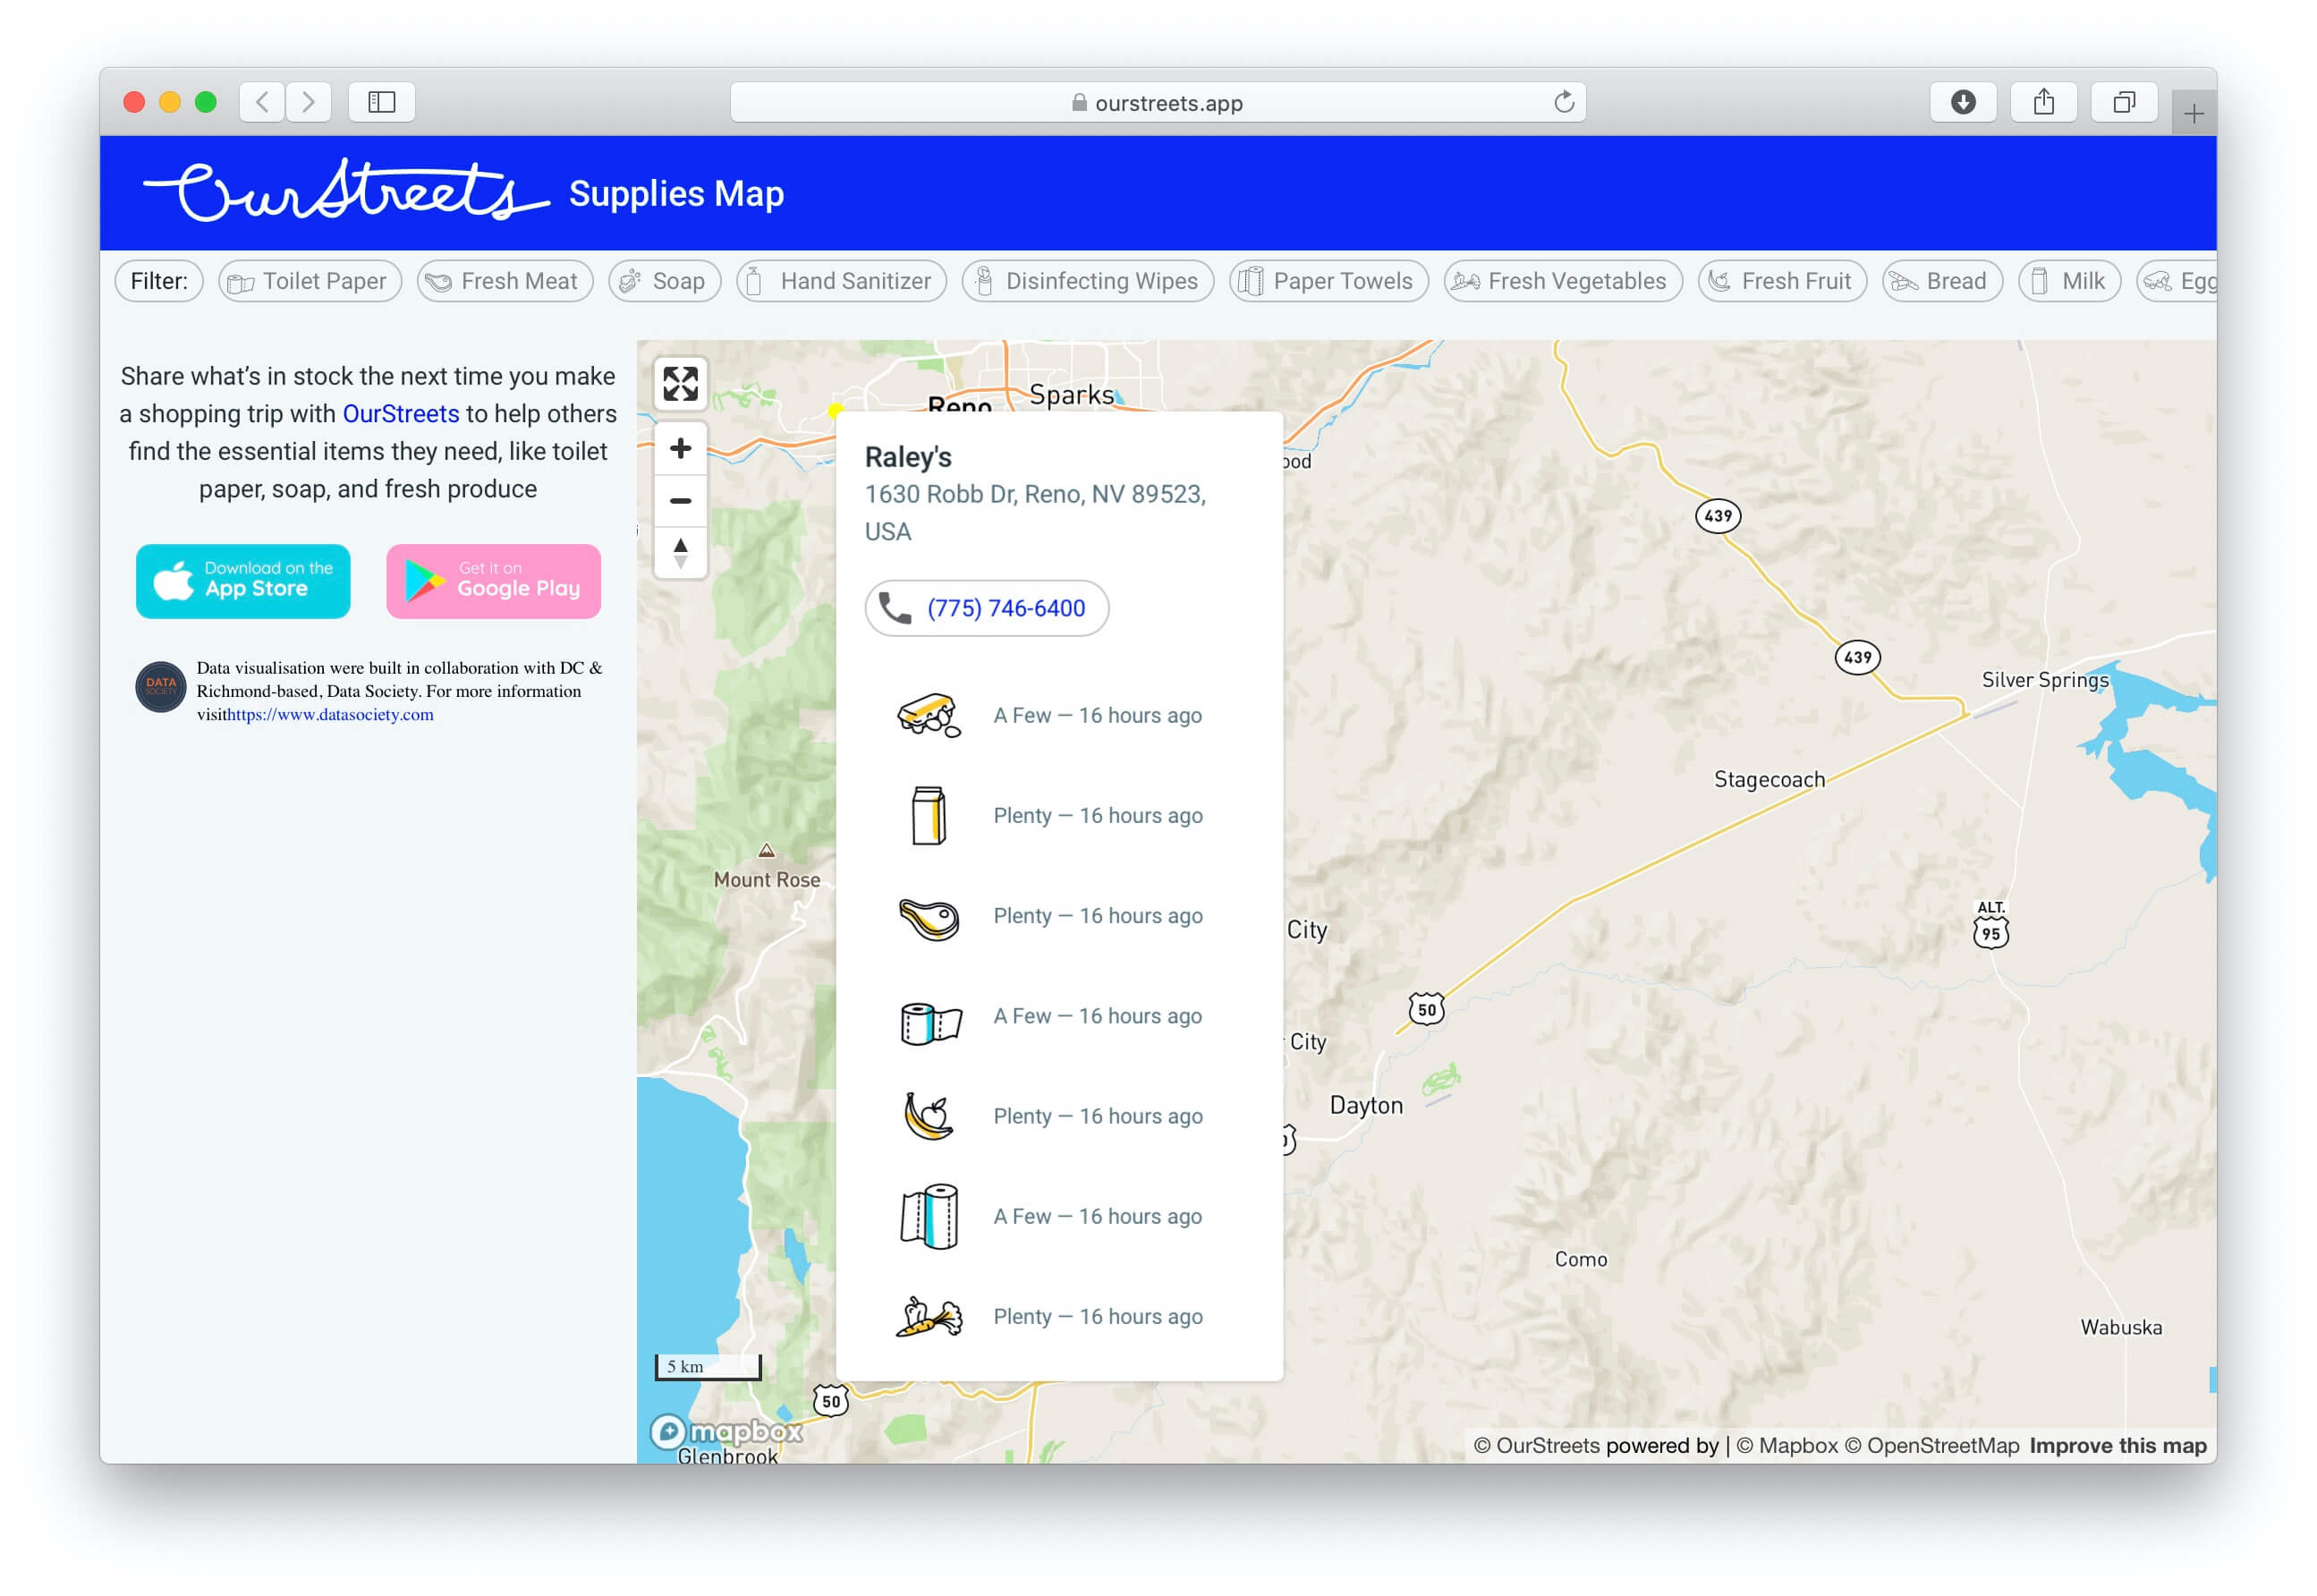Click the ourstreets.app address bar

(1157, 102)
